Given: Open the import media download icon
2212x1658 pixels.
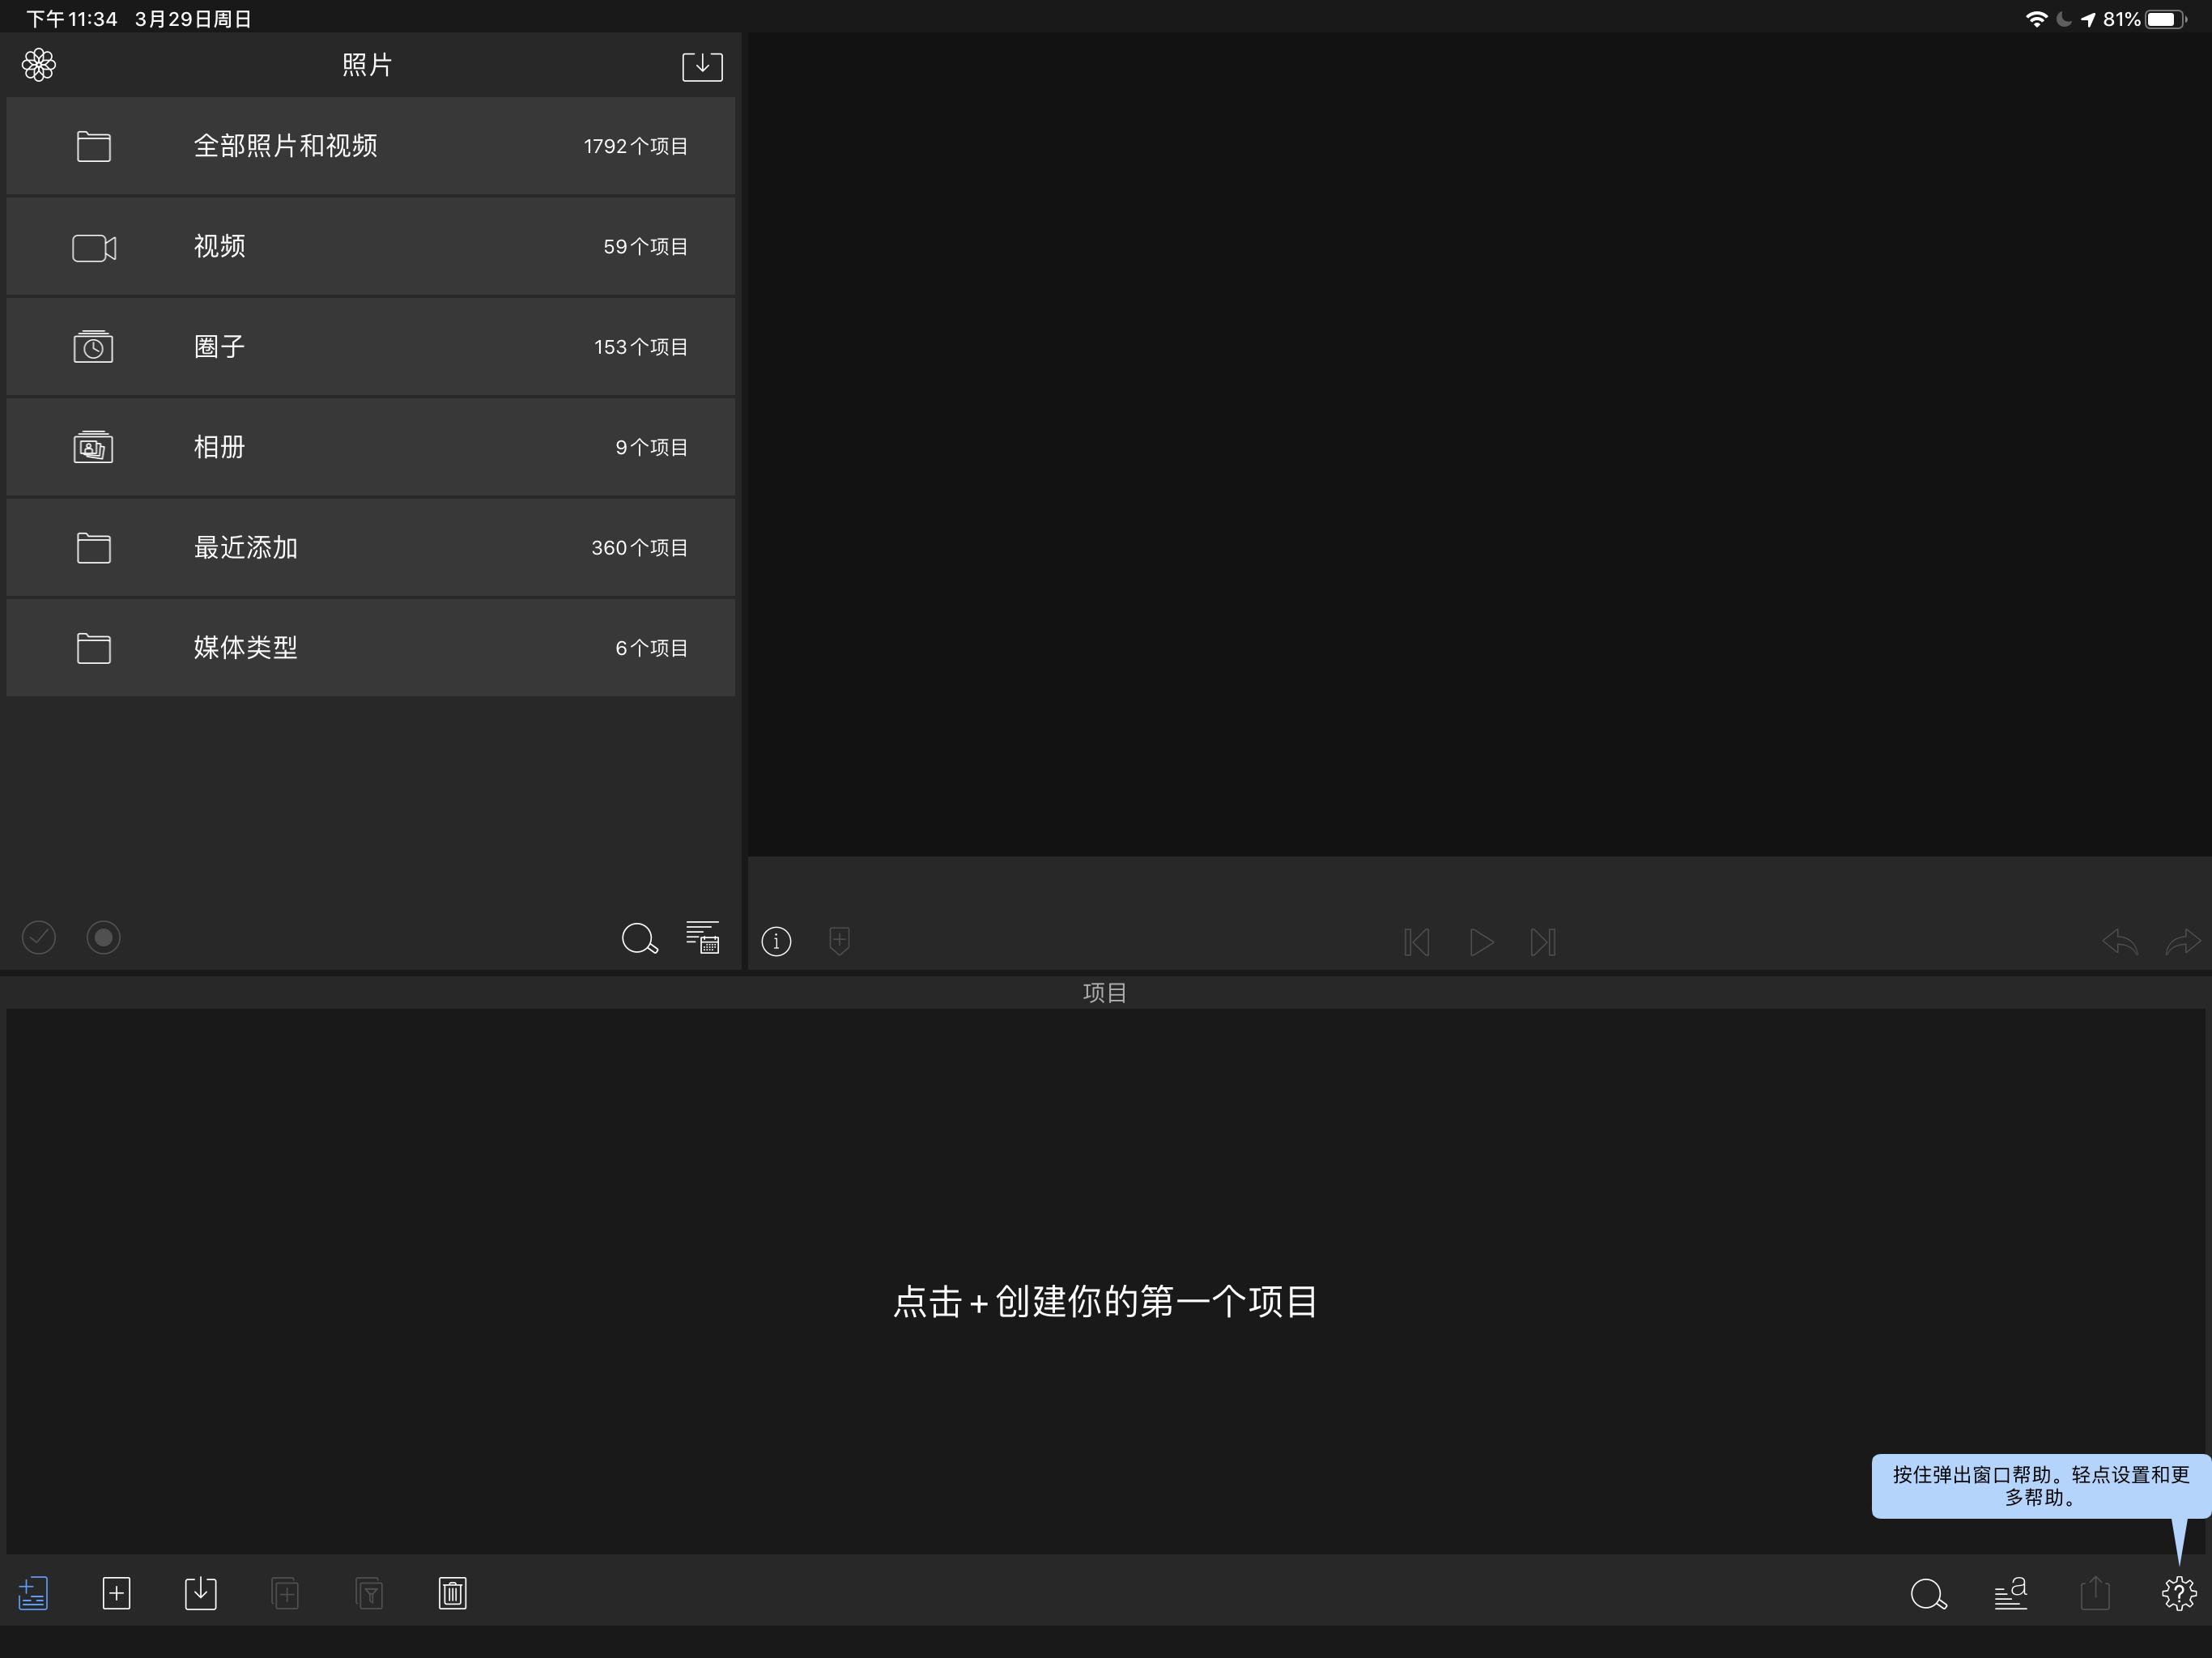Looking at the screenshot, I should pos(701,66).
